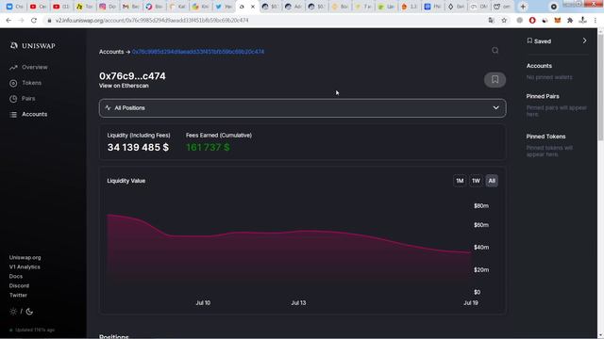Viewport: 604px width, 339px height.
Task: Click the page vertical scrollbar
Action: tap(600, 87)
